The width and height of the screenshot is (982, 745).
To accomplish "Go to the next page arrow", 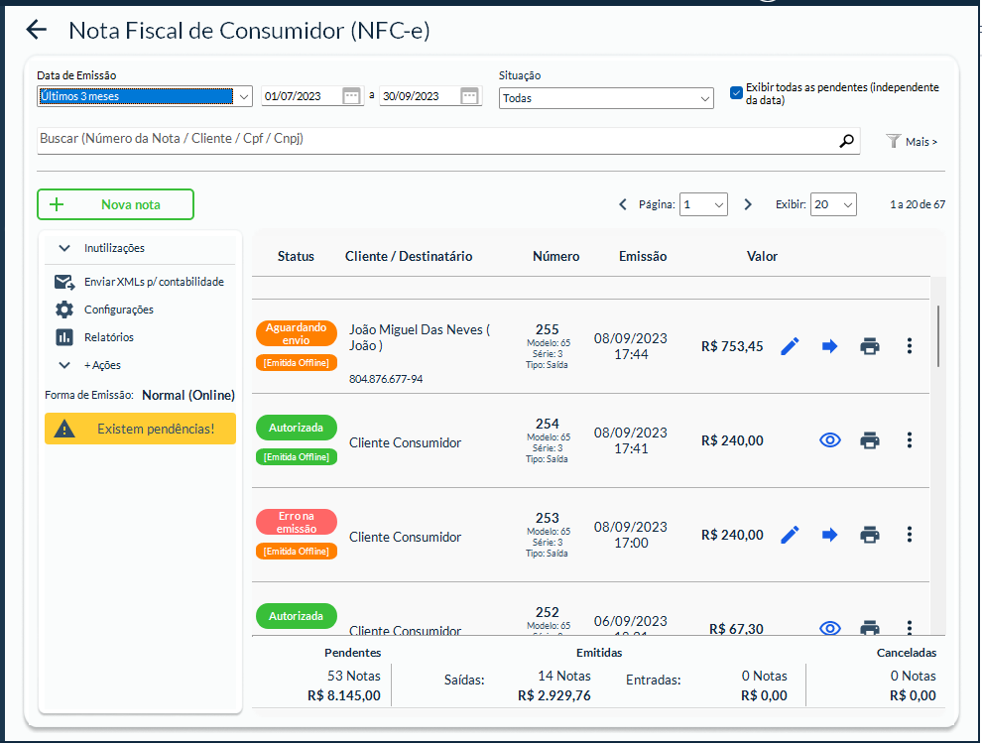I will point(749,204).
